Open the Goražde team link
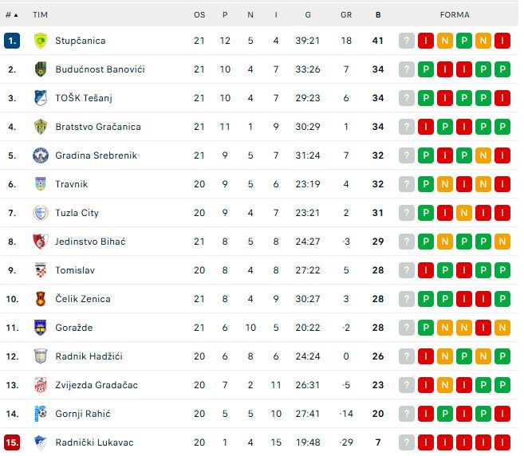 [x=73, y=328]
